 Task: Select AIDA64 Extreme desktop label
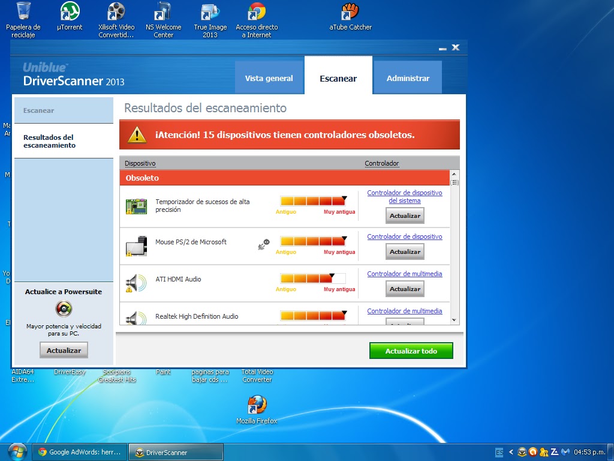23,376
